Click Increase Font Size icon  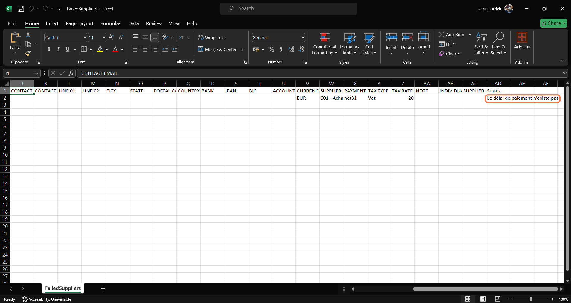(x=111, y=37)
